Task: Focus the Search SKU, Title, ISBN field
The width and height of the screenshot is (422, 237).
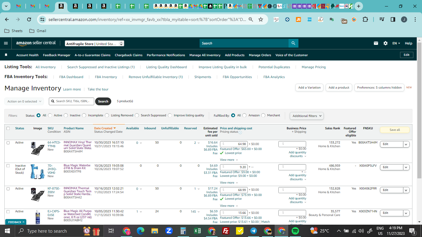Action: 71,101
